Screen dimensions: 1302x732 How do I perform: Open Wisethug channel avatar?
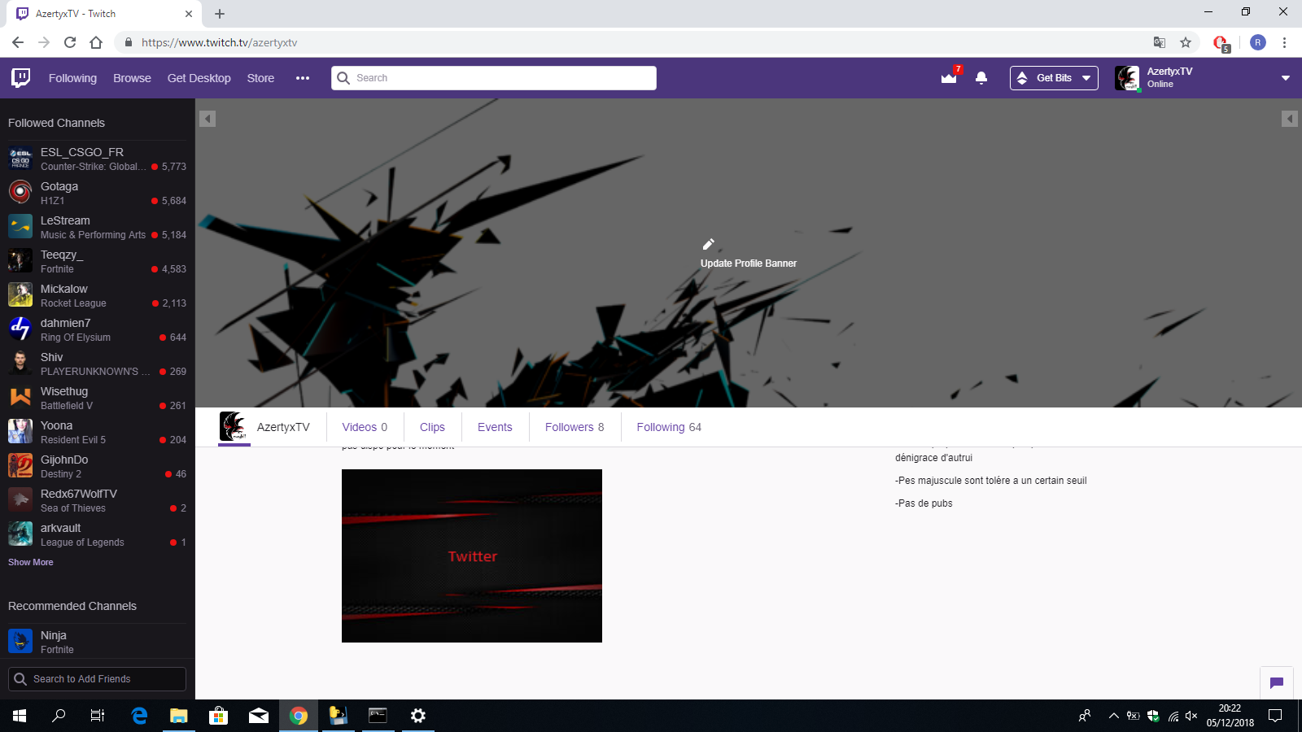point(20,397)
